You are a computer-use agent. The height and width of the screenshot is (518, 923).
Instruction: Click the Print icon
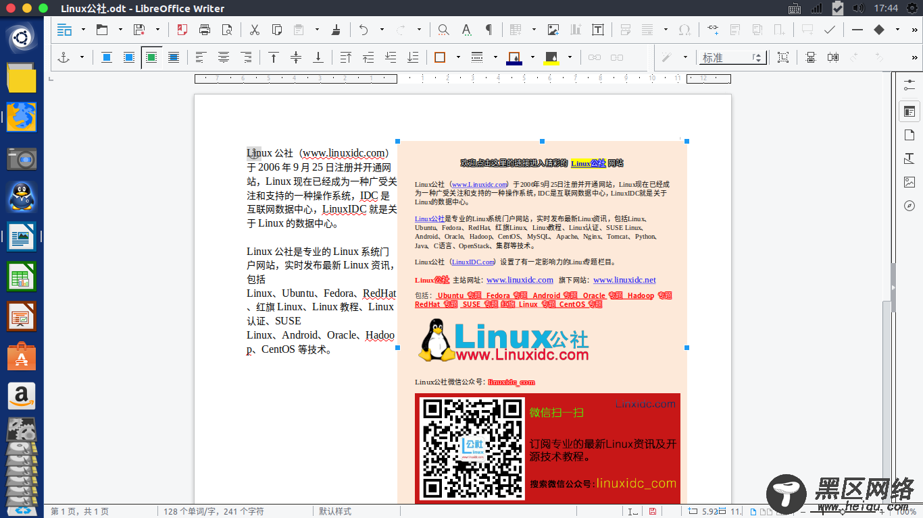[205, 30]
